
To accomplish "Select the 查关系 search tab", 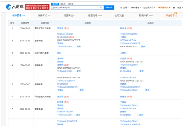I will pos(71,4).
